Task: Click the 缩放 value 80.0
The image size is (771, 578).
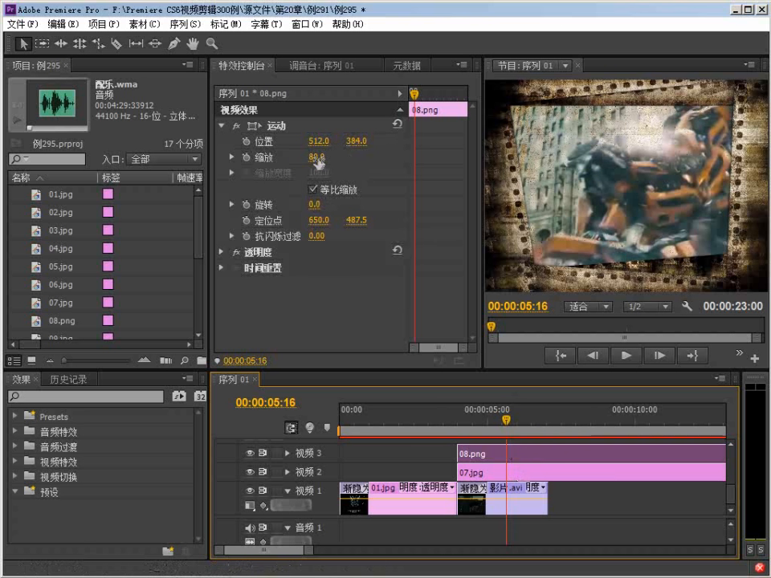Action: pyautogui.click(x=316, y=157)
